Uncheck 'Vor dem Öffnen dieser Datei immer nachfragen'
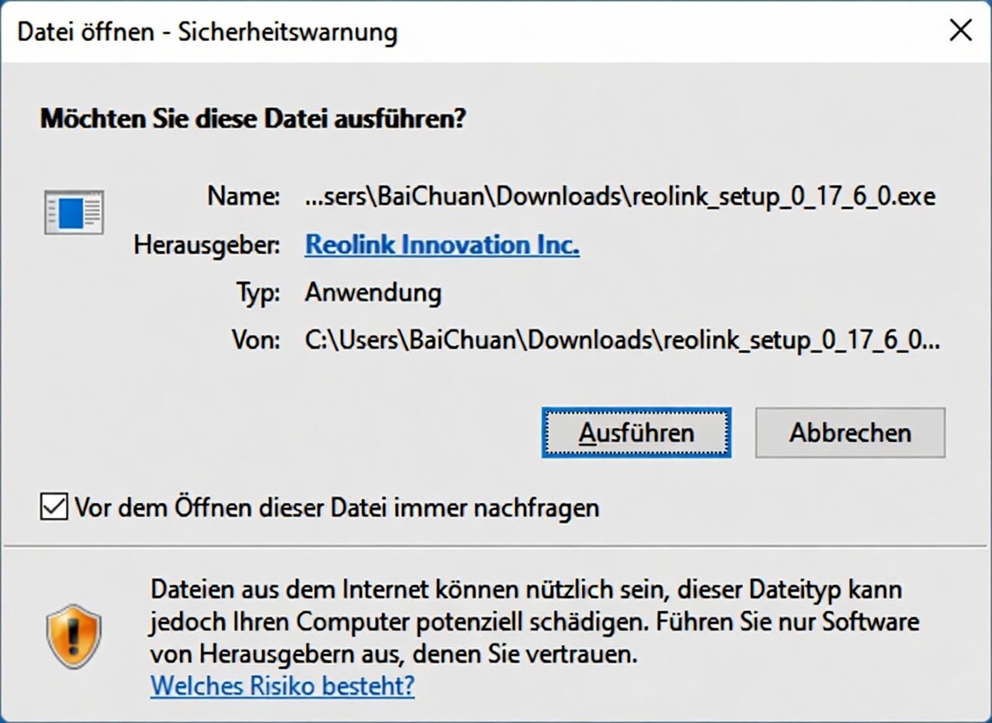 (54, 507)
